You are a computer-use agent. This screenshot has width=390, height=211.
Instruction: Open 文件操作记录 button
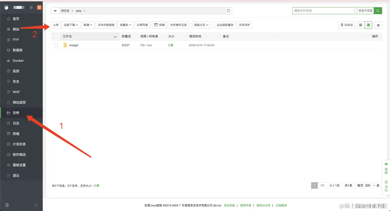tap(178, 25)
